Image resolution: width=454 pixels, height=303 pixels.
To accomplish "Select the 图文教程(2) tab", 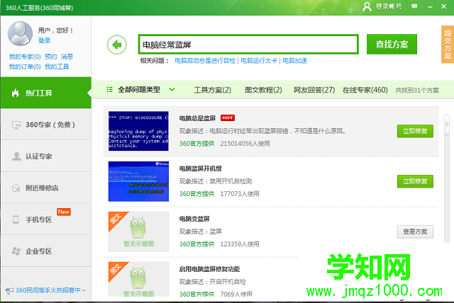I will [263, 90].
